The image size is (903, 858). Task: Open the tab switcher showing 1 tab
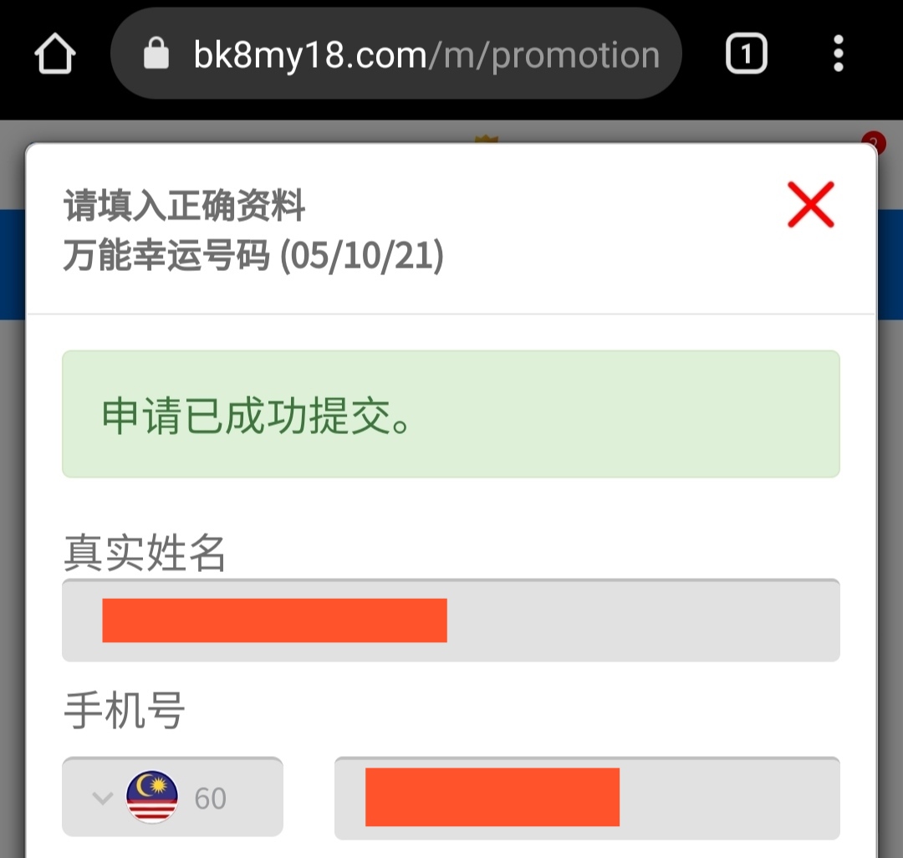tap(746, 55)
